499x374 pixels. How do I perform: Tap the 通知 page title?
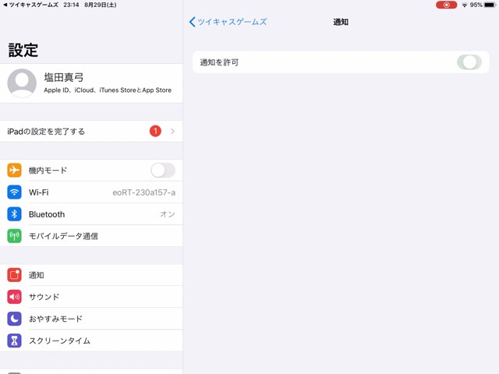[x=341, y=22]
